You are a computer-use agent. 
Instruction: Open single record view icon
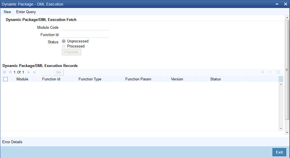278,72
